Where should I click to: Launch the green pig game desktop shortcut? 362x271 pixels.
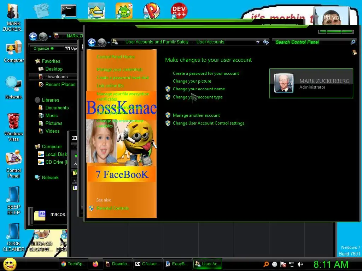pyautogui.click(x=124, y=11)
